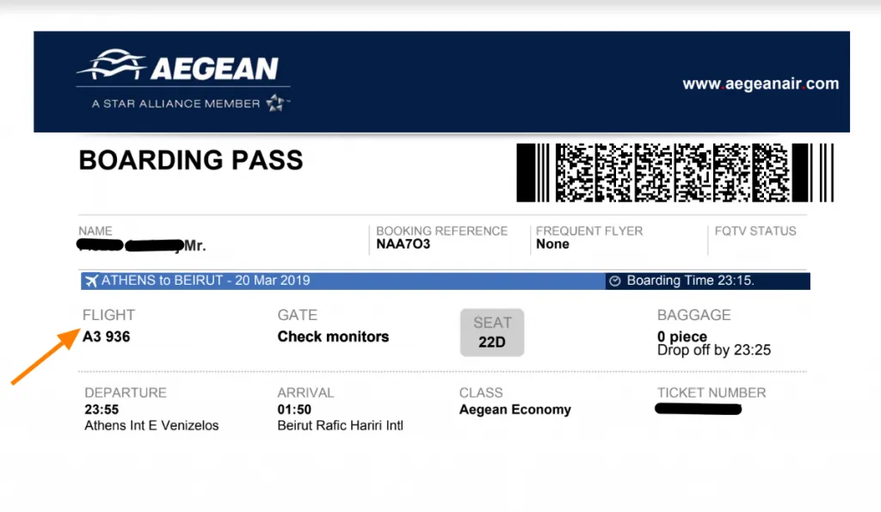Screen dimensions: 881x512
Task: Click the BOARDING PASS heading
Action: [191, 160]
